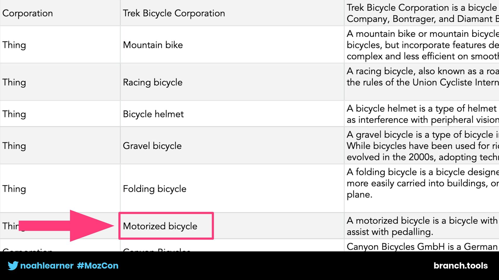Click the #MozCon hashtag
The height and width of the screenshot is (280, 499).
(x=98, y=266)
